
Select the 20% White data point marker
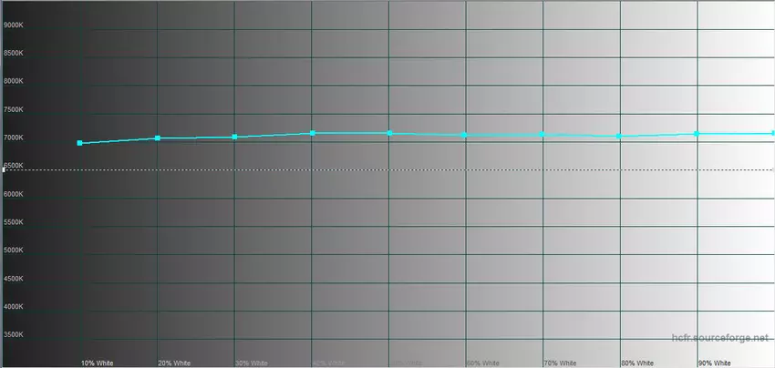[158, 138]
